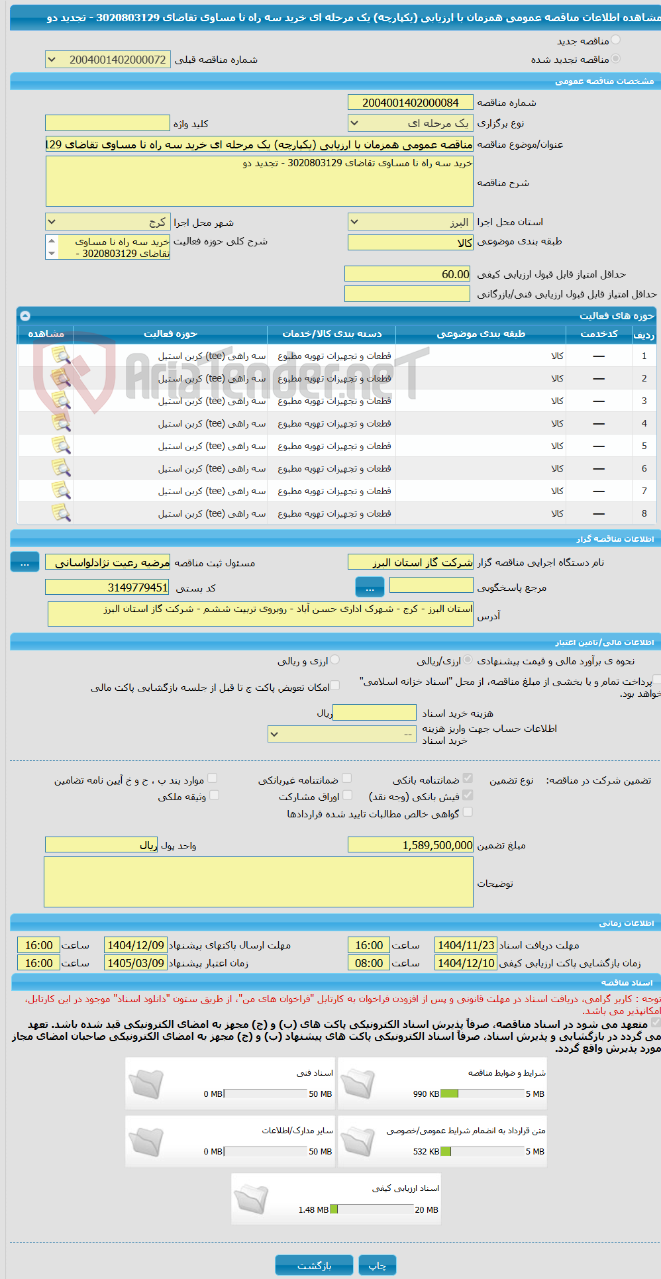Open account info dropdown for document fee
Viewport: 661px width, 1279px height.
[342, 734]
